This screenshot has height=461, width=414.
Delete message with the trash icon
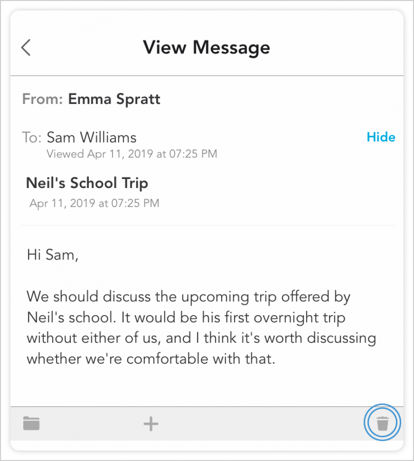[383, 423]
